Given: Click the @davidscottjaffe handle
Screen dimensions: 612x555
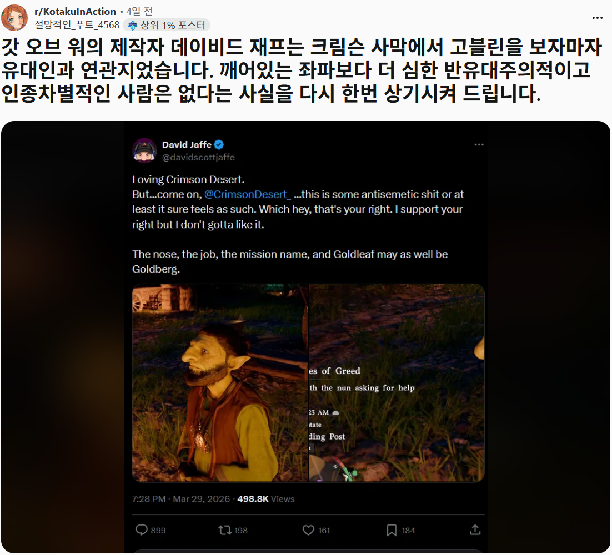Looking at the screenshot, I should [x=198, y=157].
